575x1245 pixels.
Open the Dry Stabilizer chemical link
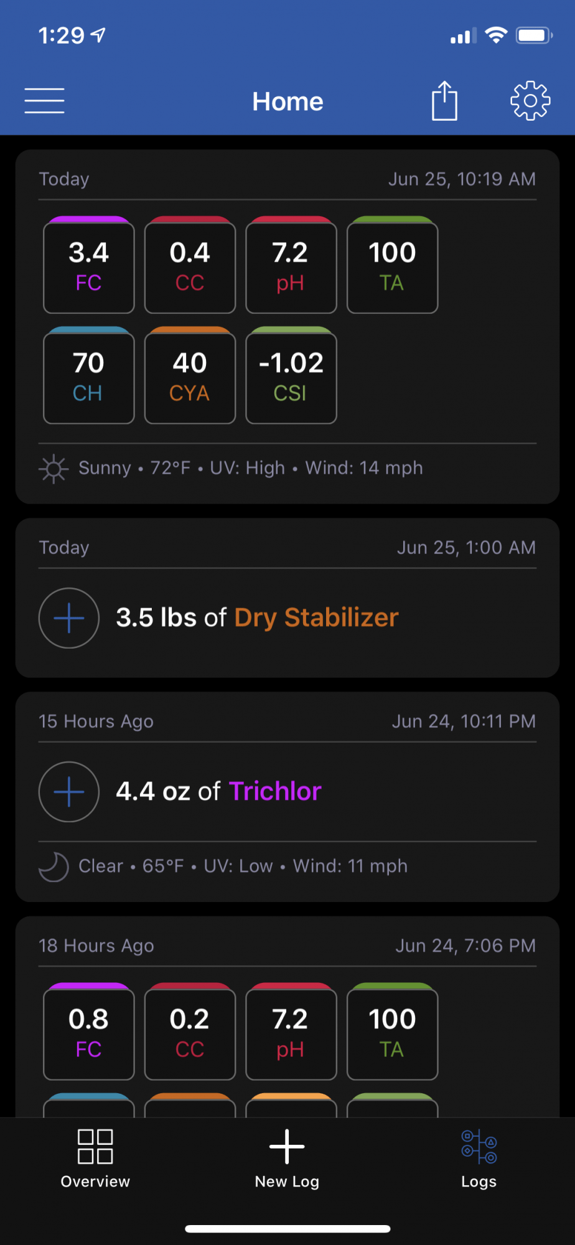(316, 618)
